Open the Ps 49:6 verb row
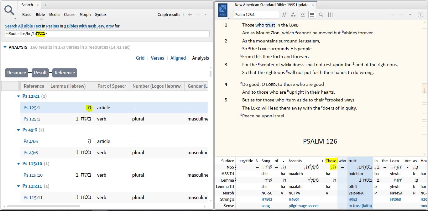Screen dimensions: 428x211 (114, 153)
